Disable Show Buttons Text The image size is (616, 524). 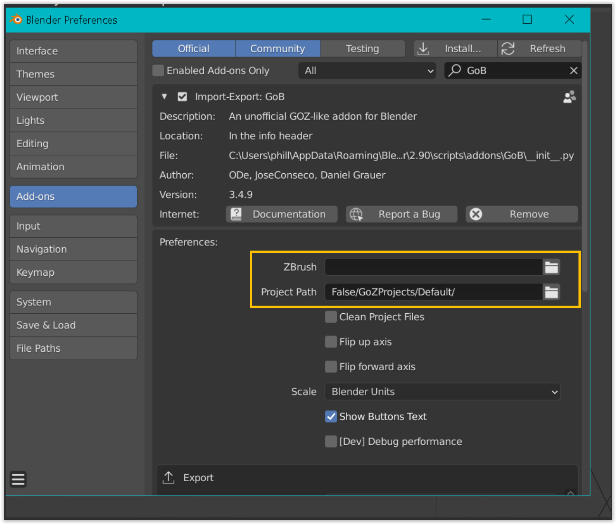[331, 416]
